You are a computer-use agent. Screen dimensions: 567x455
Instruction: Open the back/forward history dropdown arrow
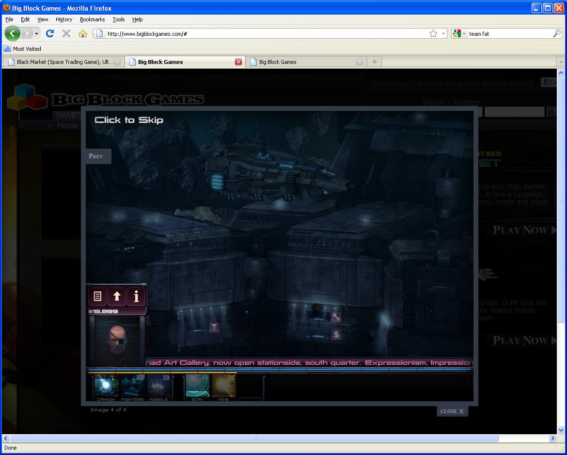coord(36,33)
